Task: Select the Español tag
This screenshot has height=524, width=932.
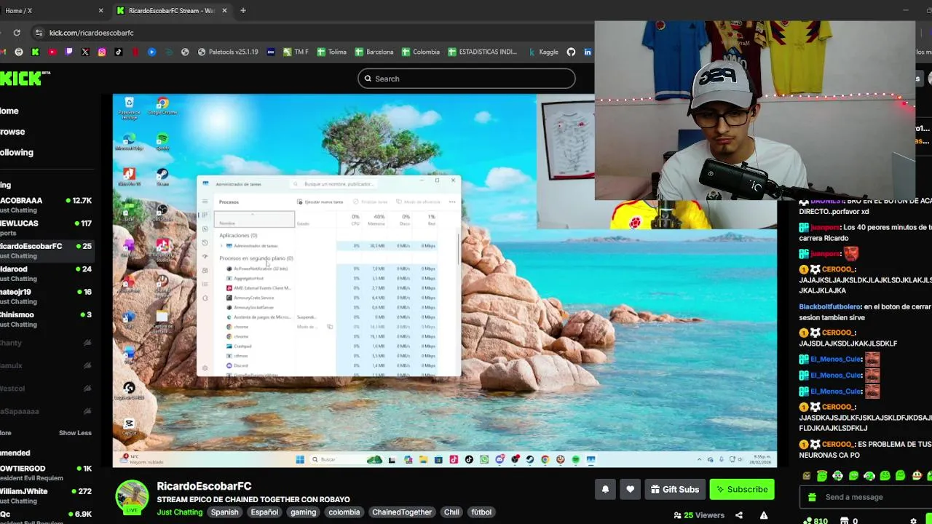Action: pos(264,512)
